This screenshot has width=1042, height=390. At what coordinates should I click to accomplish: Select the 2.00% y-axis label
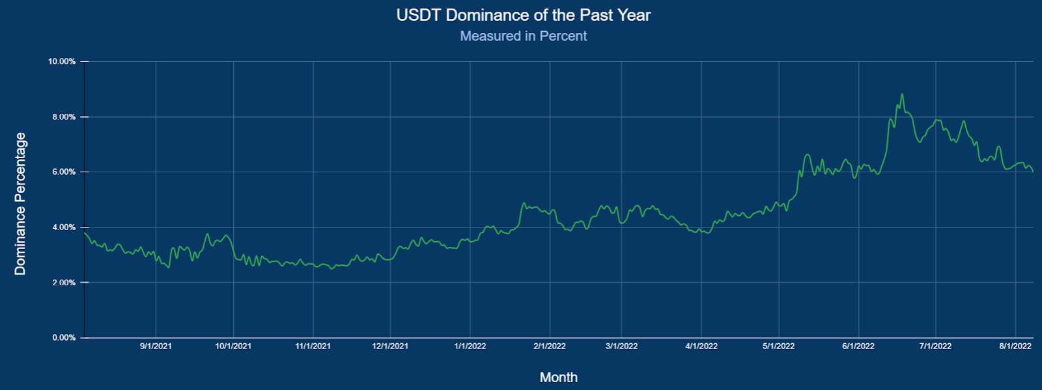pyautogui.click(x=64, y=283)
